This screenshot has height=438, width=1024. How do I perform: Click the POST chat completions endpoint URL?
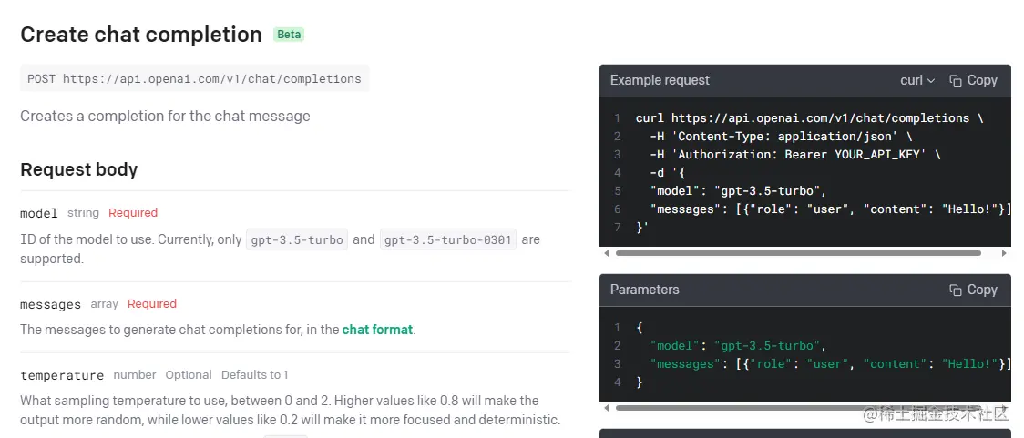pyautogui.click(x=194, y=79)
